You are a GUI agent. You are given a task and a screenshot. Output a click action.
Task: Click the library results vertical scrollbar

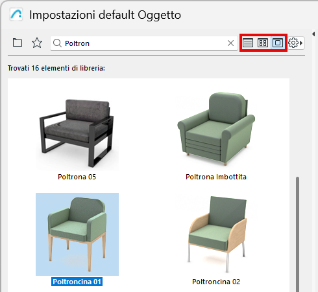pyautogui.click(x=298, y=234)
